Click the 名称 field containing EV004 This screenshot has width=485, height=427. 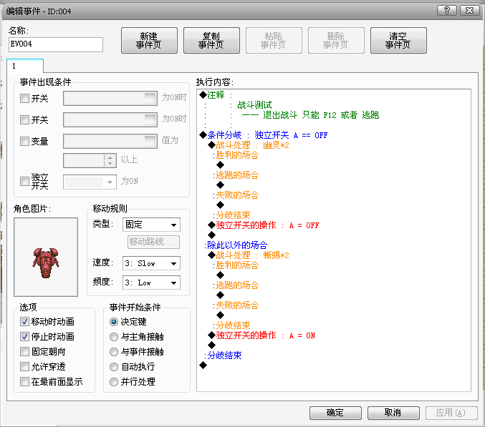point(56,44)
